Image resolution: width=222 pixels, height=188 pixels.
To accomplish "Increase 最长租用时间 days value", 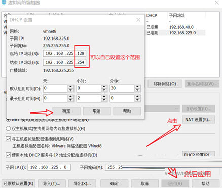I will [x=70, y=97].
